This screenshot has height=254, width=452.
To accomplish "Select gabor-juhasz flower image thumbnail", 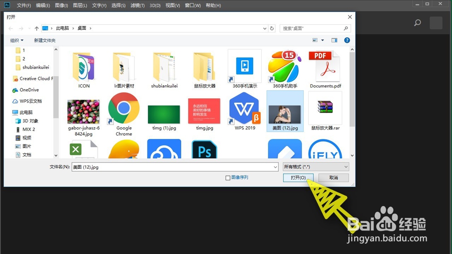I will (x=83, y=111).
